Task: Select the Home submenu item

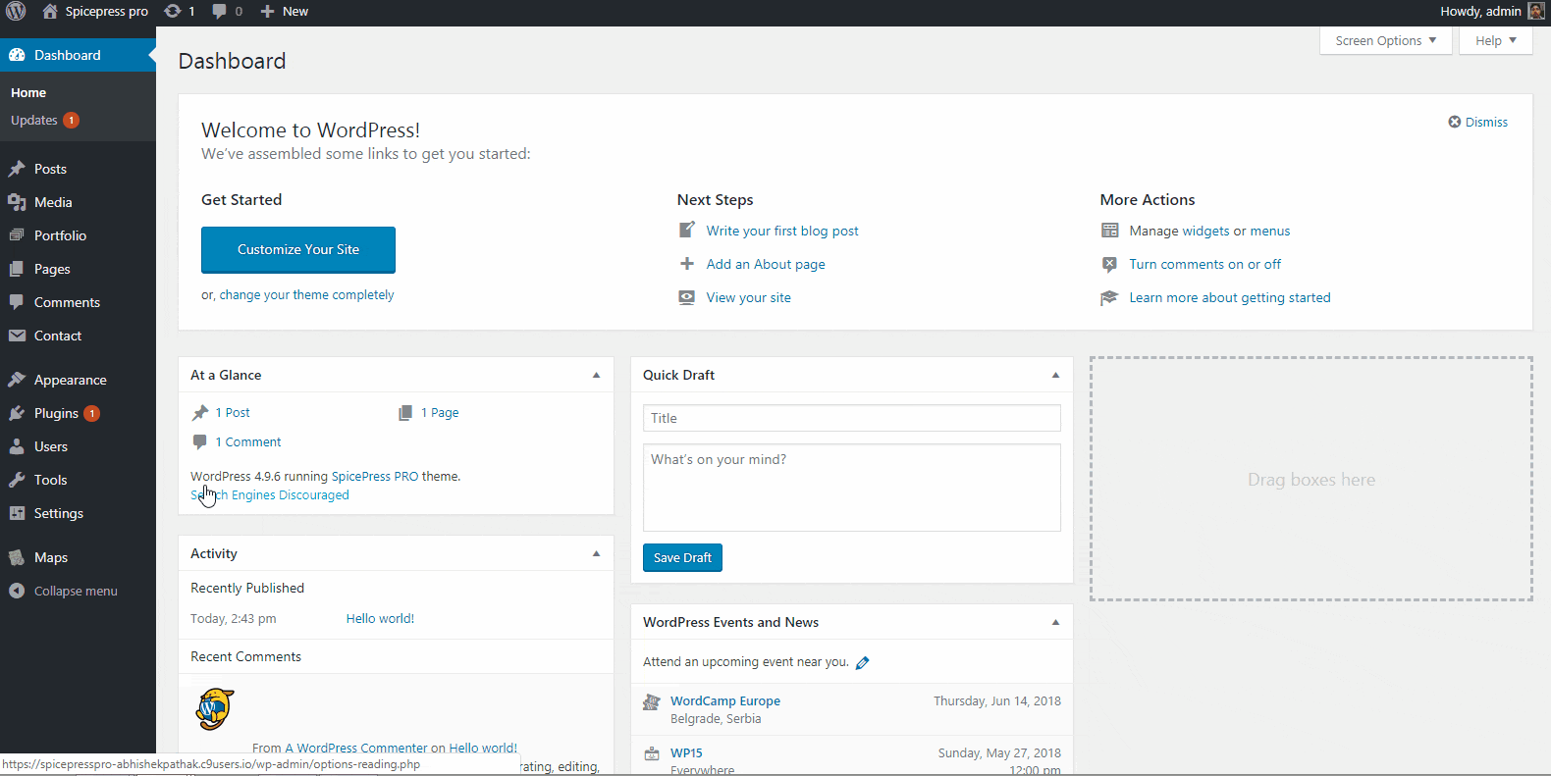Action: 28,92
